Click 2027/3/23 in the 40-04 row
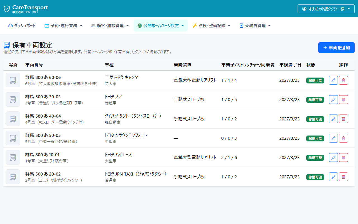The image size is (358, 224). point(289,119)
